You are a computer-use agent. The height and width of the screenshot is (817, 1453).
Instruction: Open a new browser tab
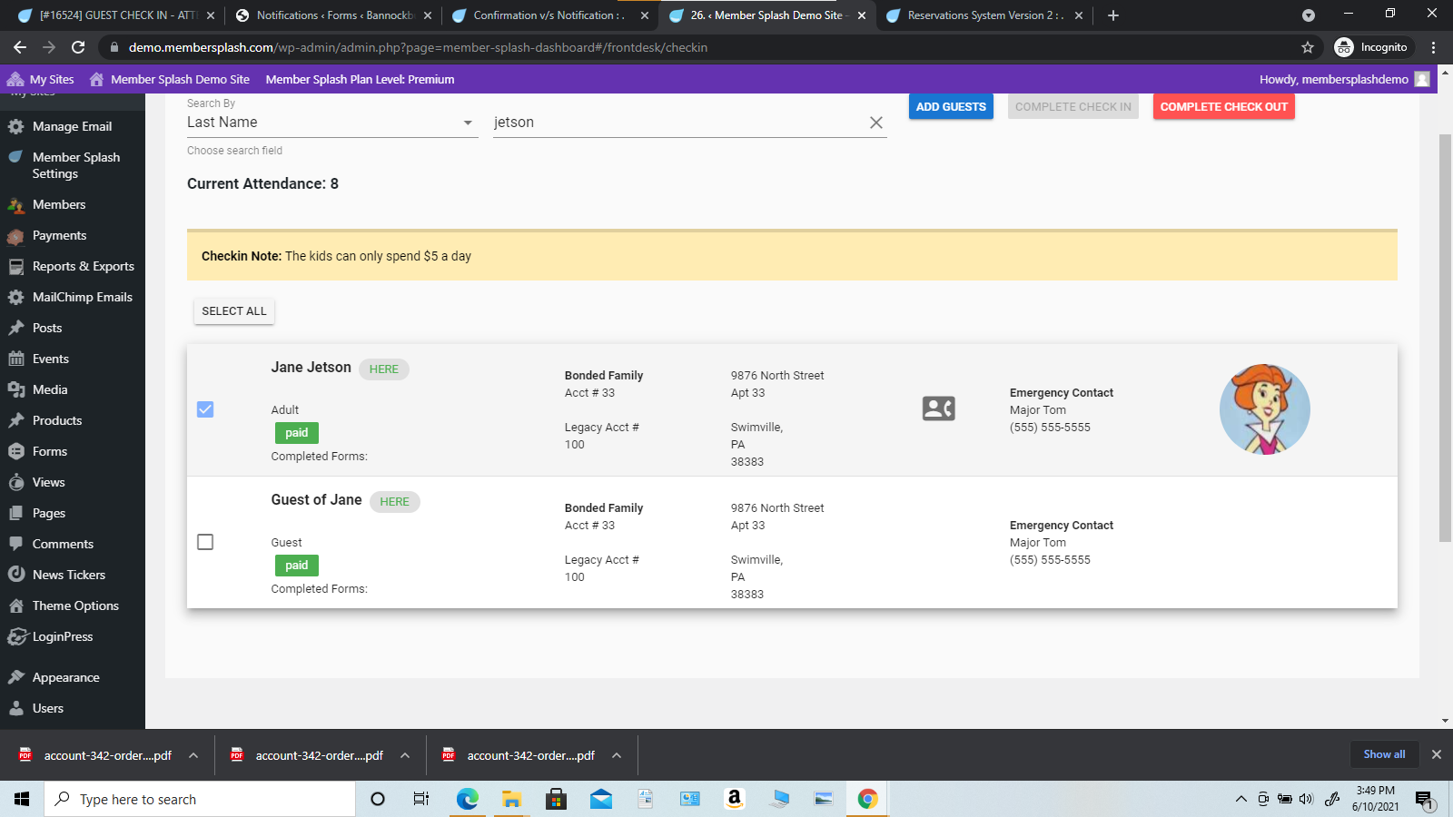pos(1113,15)
